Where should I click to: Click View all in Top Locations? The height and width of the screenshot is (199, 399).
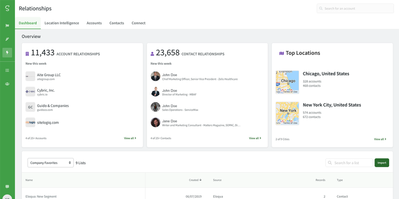[x=380, y=139]
